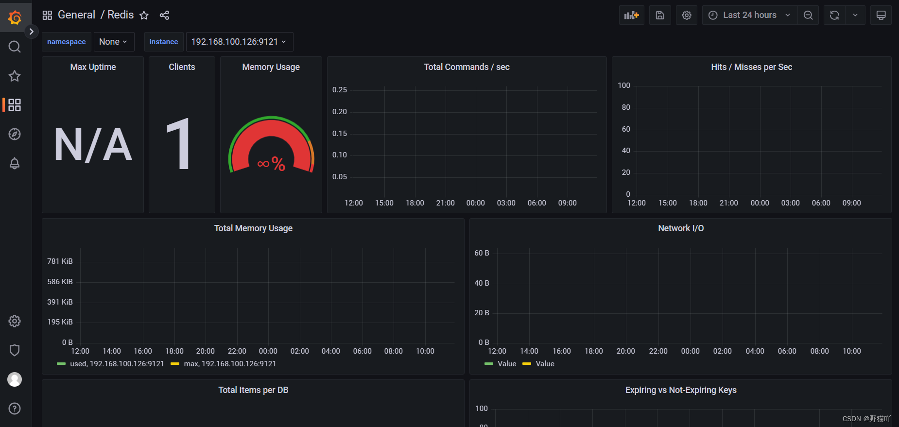
Task: Open the Configuration gear in sidebar
Action: coord(15,321)
